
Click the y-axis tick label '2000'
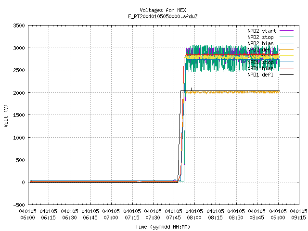click(x=19, y=93)
